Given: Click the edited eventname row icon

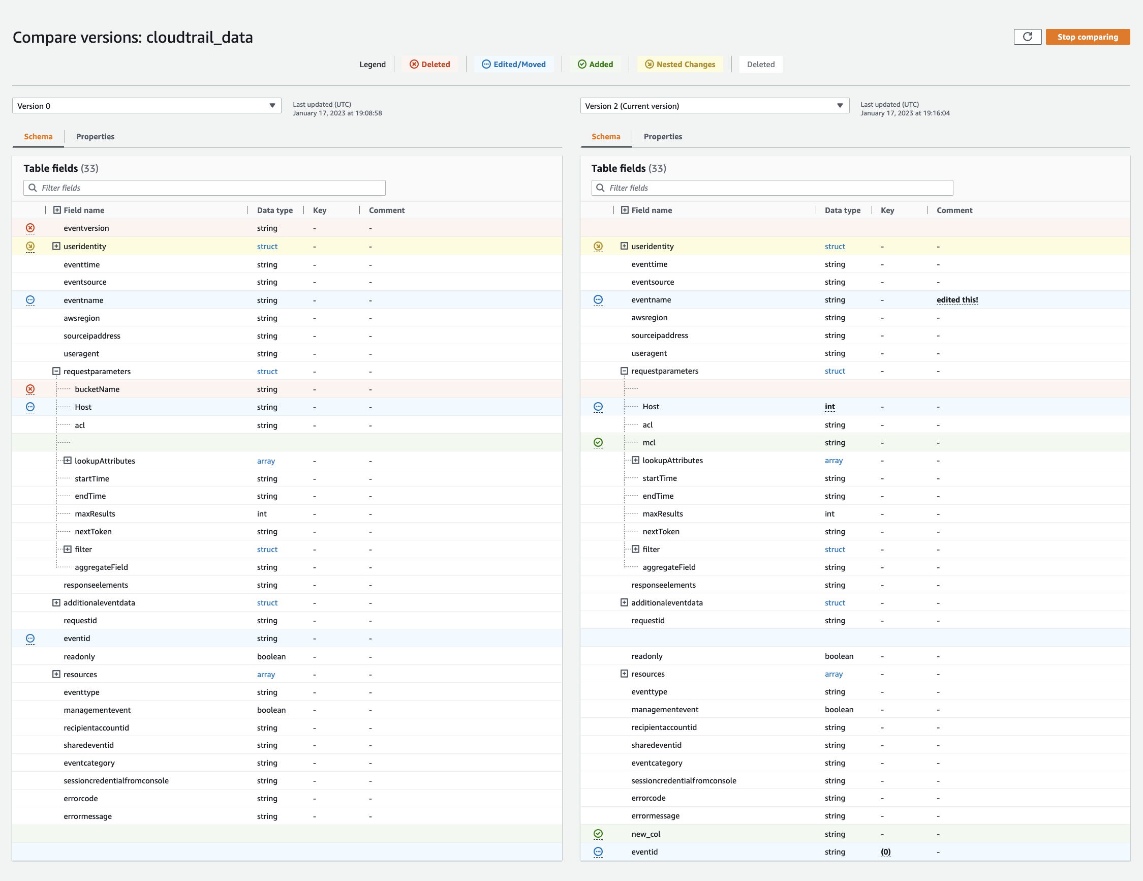Looking at the screenshot, I should pos(599,299).
